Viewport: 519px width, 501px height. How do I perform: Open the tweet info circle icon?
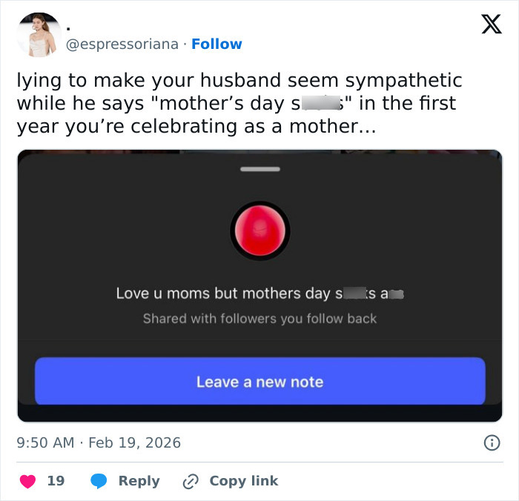[491, 442]
